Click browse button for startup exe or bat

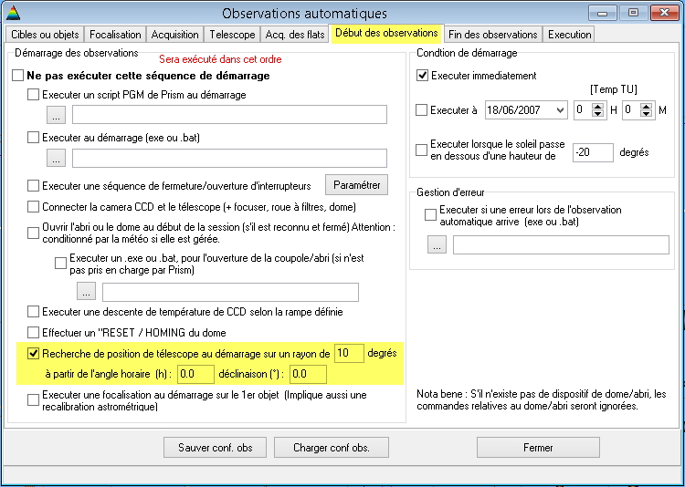57,158
